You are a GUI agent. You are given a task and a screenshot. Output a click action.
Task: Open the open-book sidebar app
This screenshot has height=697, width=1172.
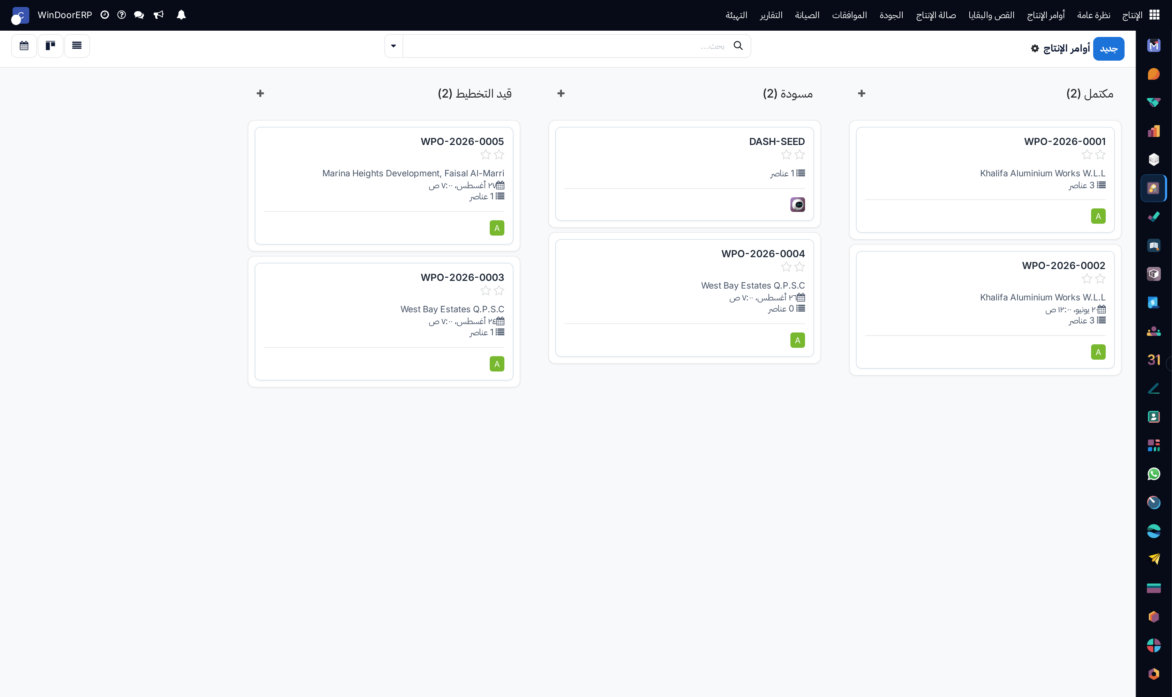pyautogui.click(x=1154, y=246)
